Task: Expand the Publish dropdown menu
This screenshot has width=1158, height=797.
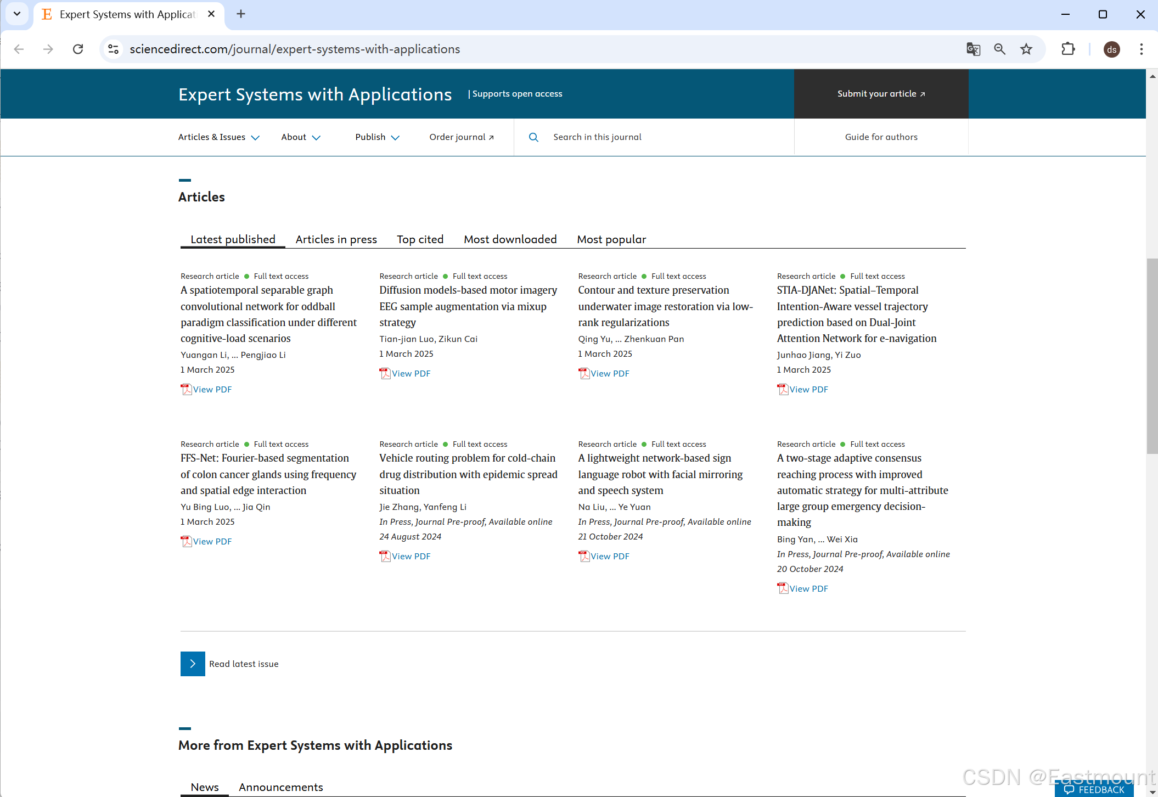Action: coord(377,137)
